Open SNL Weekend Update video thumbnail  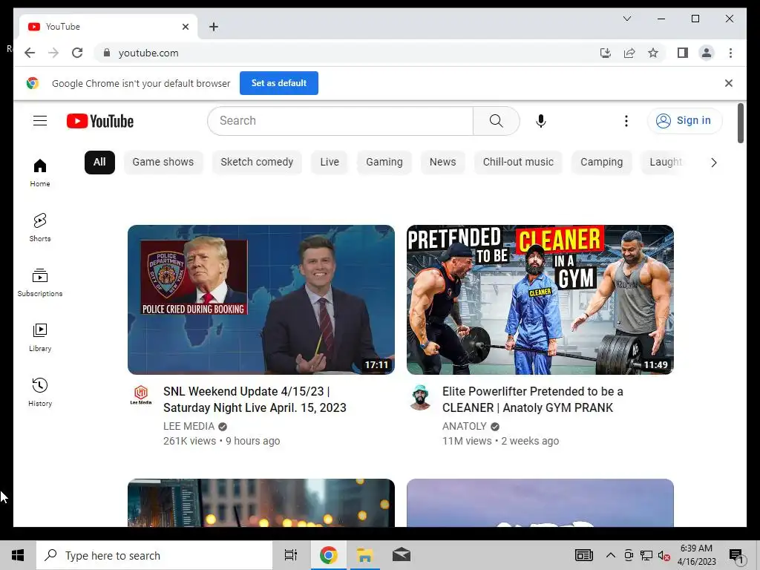[x=261, y=300]
